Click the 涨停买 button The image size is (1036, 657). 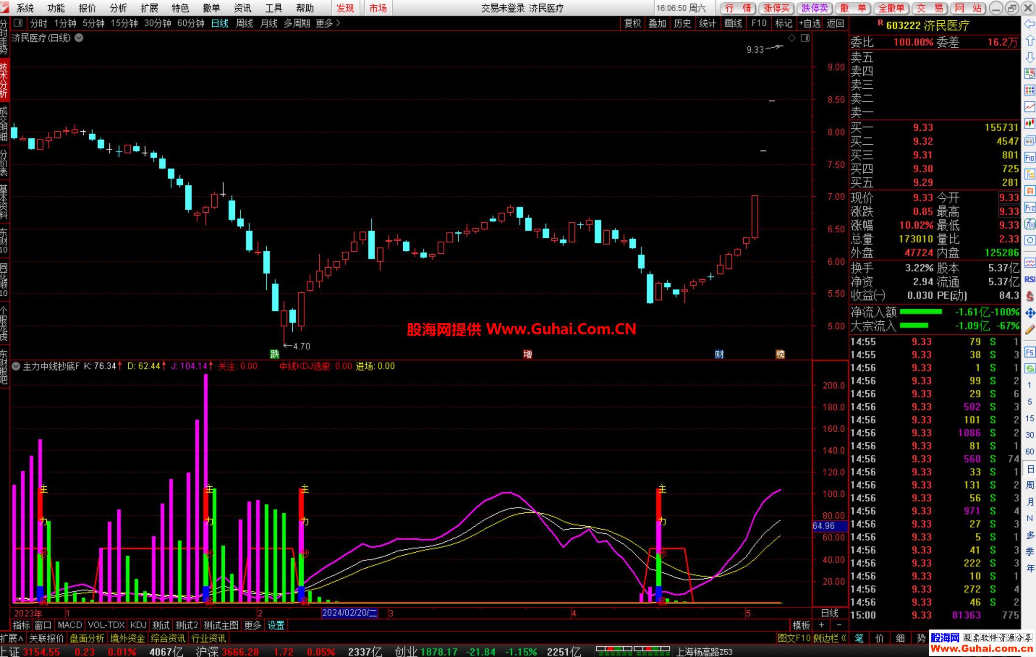(x=776, y=8)
